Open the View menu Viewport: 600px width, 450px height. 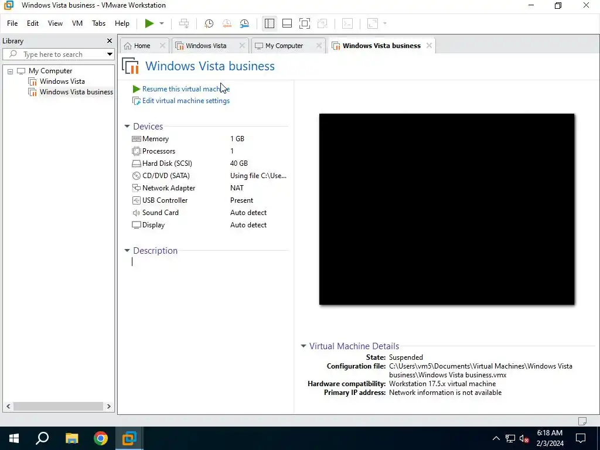(x=55, y=23)
